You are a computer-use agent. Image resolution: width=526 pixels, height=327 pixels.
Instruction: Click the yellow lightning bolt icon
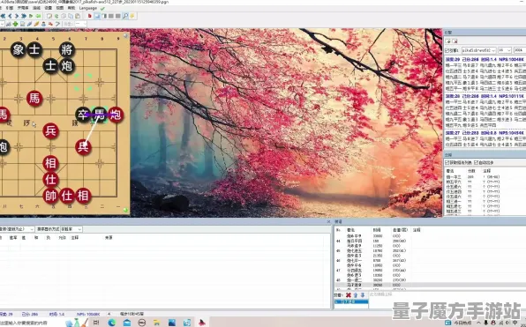132,16
